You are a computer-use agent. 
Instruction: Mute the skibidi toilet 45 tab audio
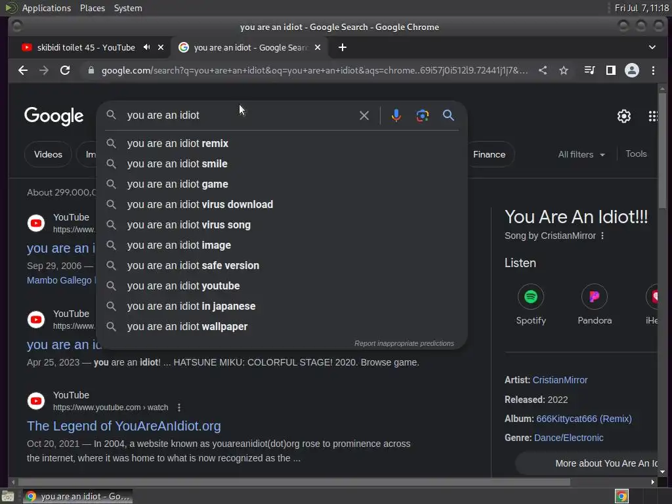(147, 47)
